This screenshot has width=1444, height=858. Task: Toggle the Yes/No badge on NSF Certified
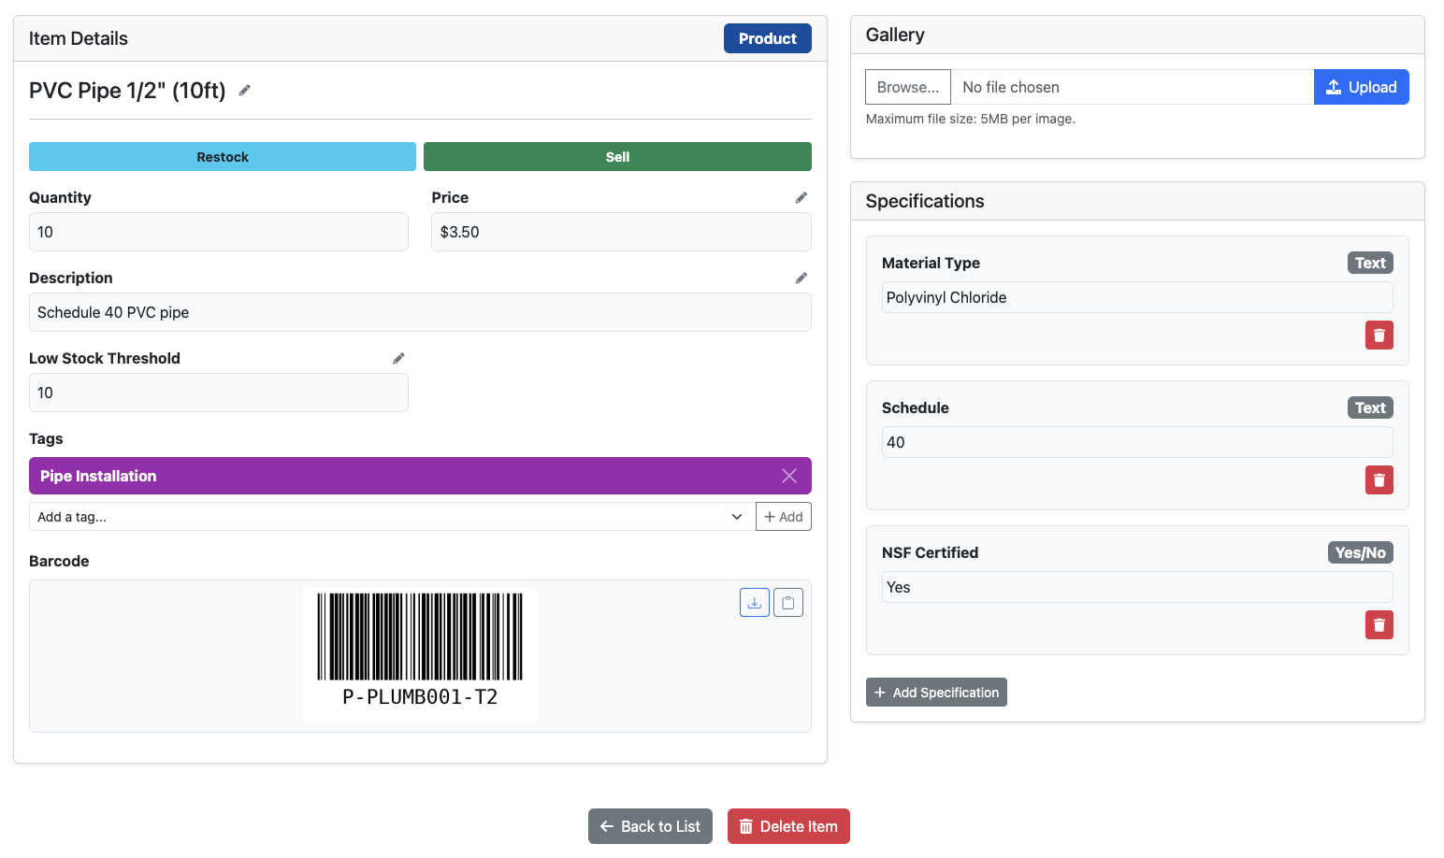point(1360,552)
